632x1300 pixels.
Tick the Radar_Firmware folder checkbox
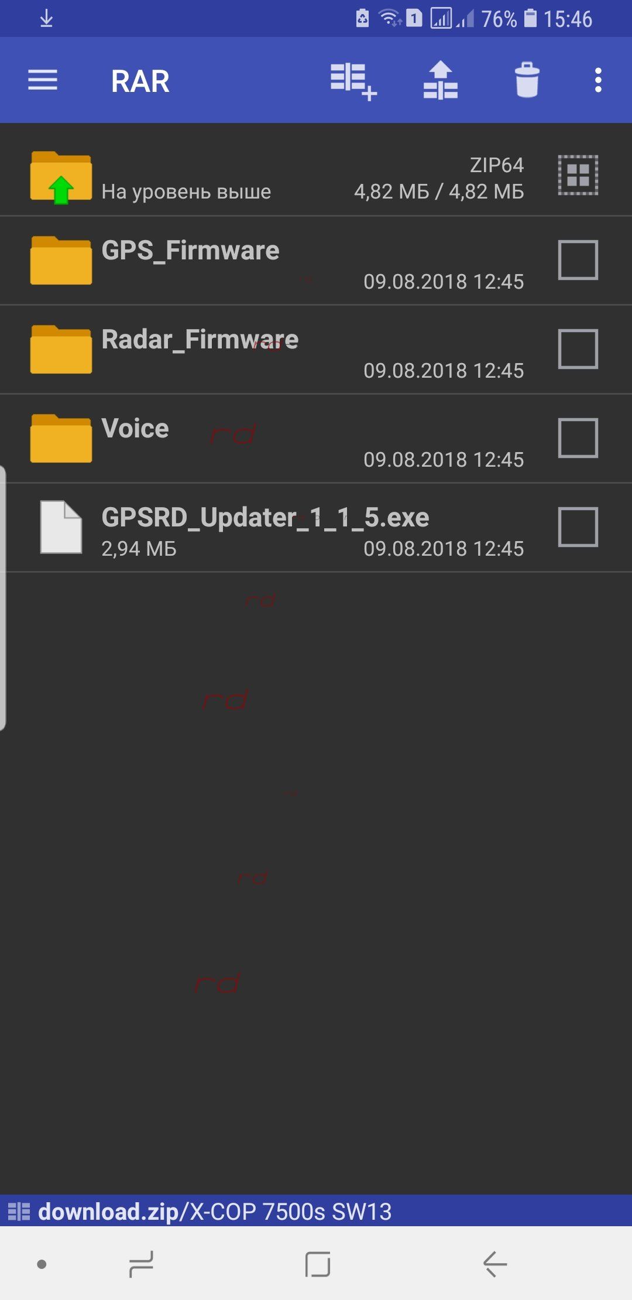click(578, 348)
